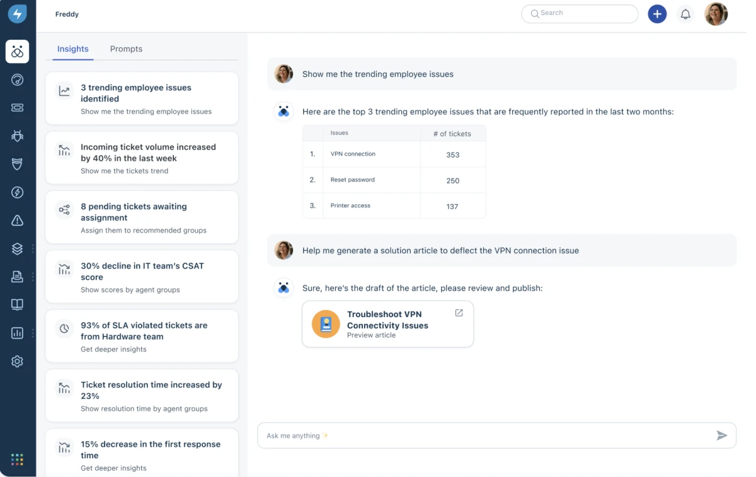Open article via external link icon
The width and height of the screenshot is (756, 477).
[459, 313]
